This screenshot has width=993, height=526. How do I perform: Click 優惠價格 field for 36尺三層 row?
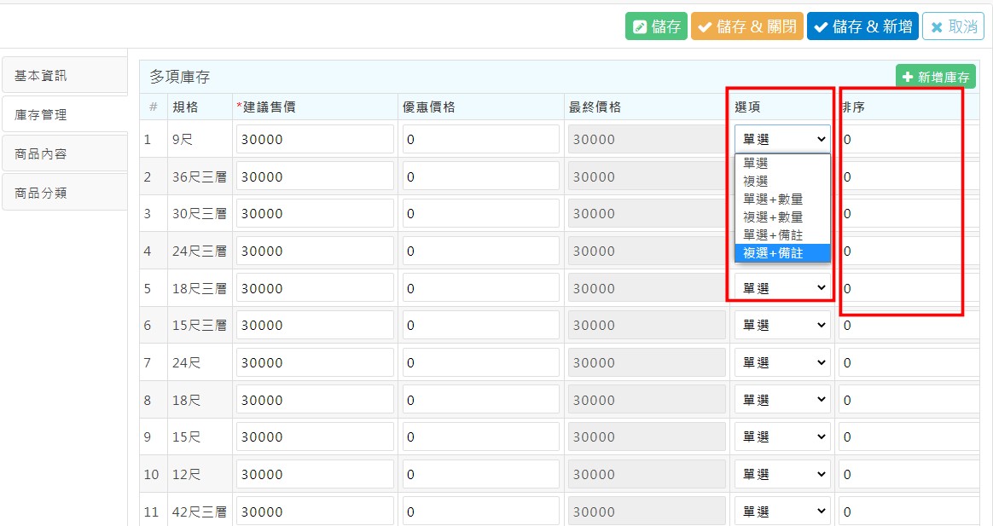[x=480, y=177]
